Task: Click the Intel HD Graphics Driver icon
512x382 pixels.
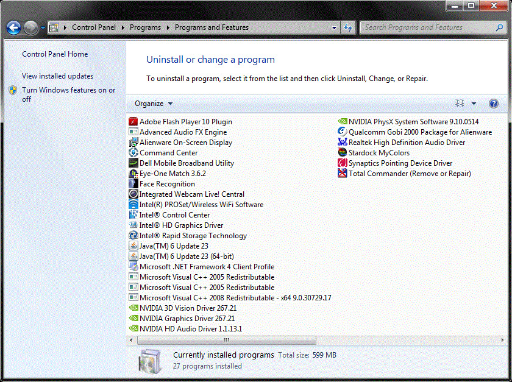Action: click(133, 225)
